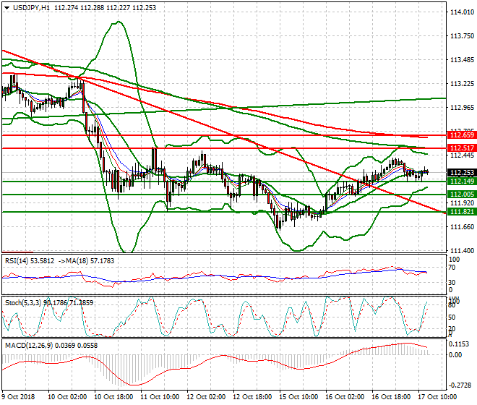The width and height of the screenshot is (477, 405).
Task: Select the 112.659 red price level label
Action: click(462, 135)
